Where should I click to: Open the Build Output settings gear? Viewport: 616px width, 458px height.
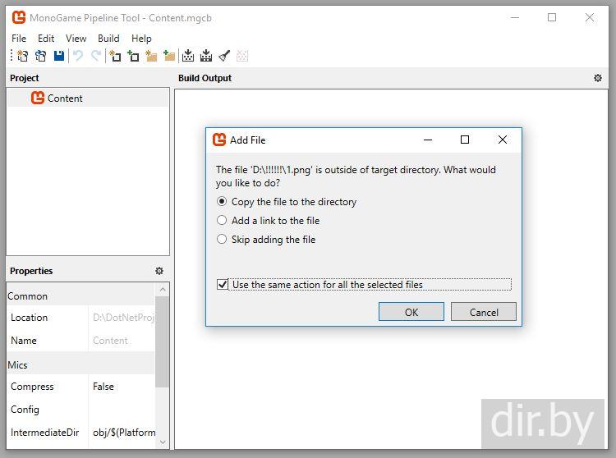[598, 78]
